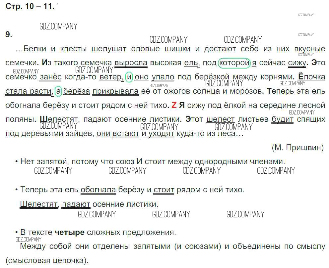
Task: Click the circled conjunction 'и' after 'ветер'
Action: pos(129,77)
